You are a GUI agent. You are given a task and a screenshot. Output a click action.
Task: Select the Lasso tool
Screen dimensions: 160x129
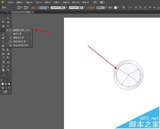[x=8, y=22]
